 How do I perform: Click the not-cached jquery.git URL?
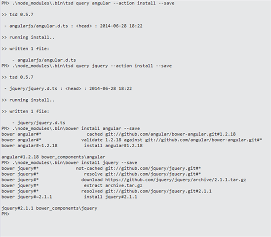pyautogui.click(x=153, y=168)
